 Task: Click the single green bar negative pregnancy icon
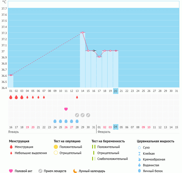(94, 153)
